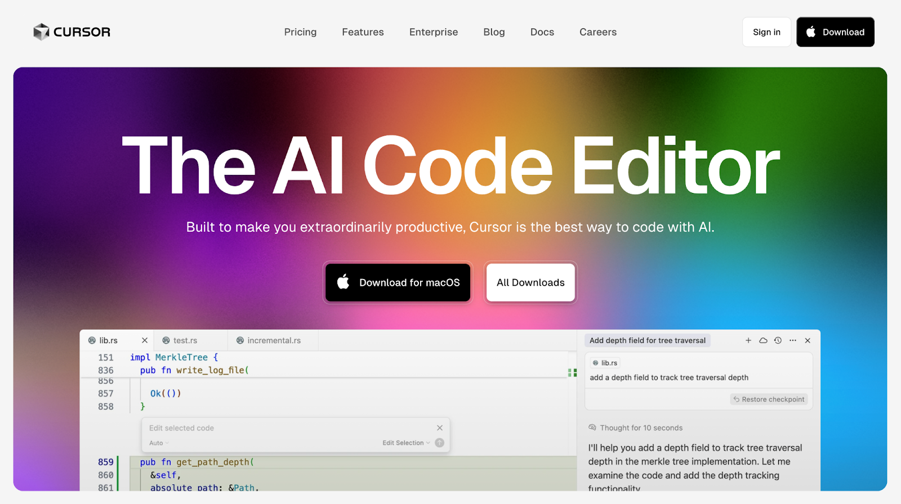Viewport: 901px width, 504px height.
Task: Go to the Enterprise page
Action: click(434, 32)
